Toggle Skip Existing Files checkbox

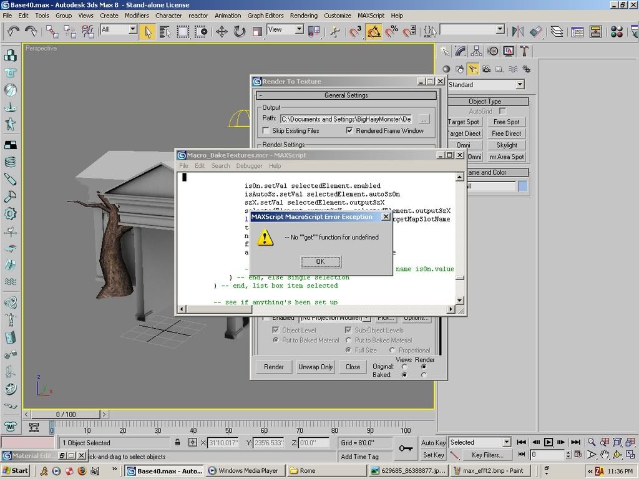266,130
